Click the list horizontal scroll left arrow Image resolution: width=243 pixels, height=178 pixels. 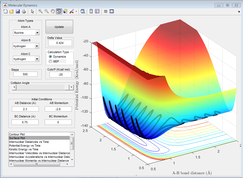[11, 164]
